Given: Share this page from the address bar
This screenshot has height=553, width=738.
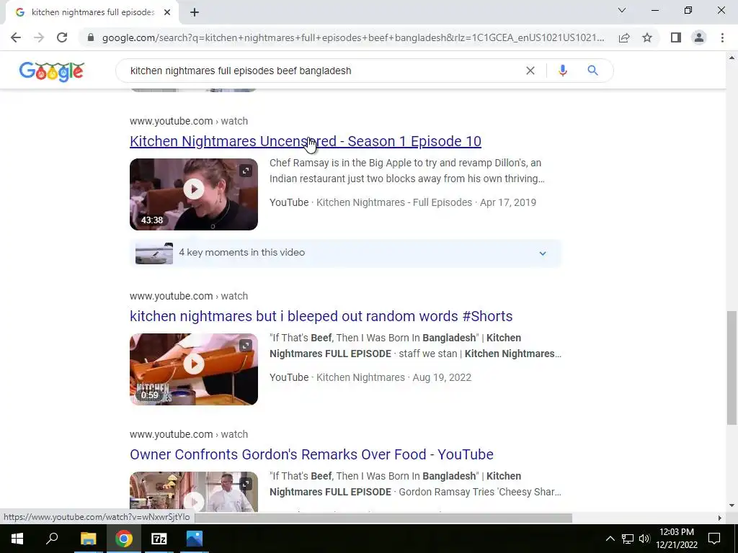Looking at the screenshot, I should click(624, 37).
